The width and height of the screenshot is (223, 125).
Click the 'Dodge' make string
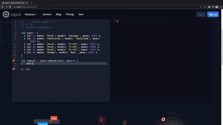click(51, 52)
